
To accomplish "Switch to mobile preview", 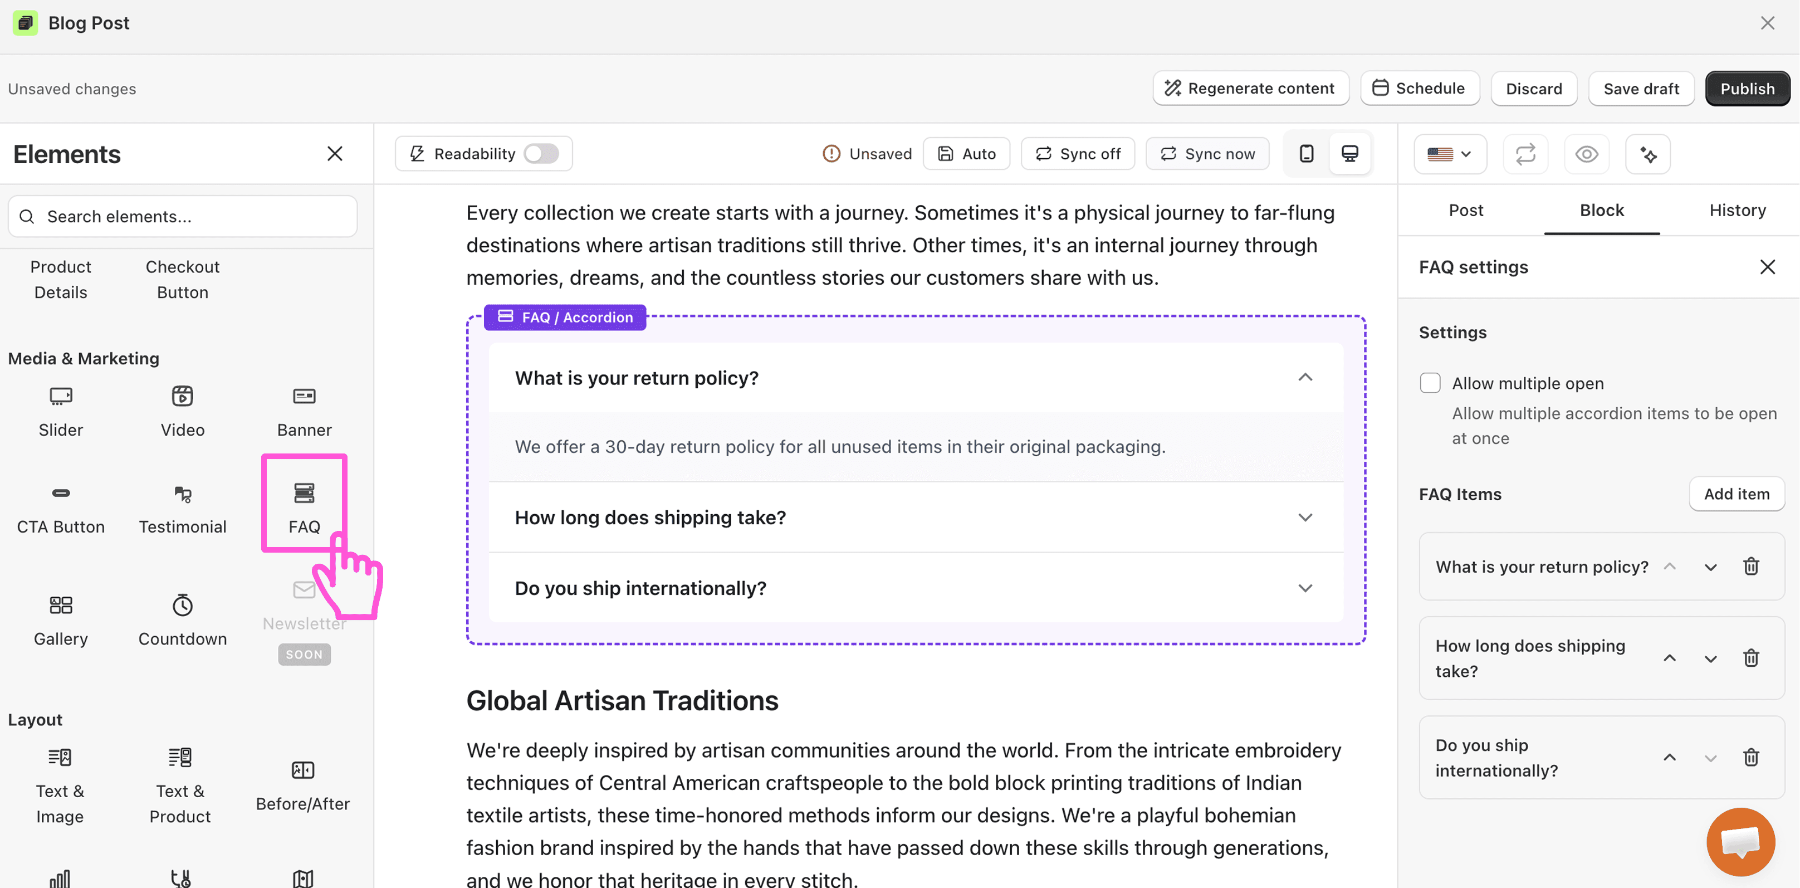I will click(1306, 153).
